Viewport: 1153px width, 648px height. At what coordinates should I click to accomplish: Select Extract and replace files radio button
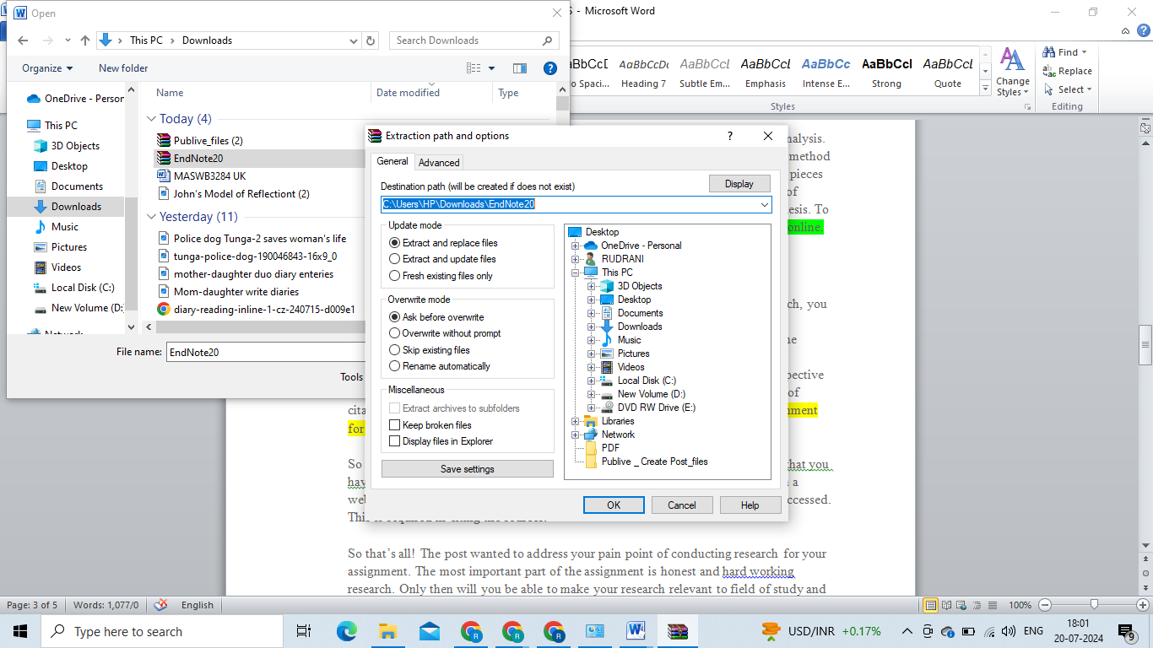[394, 243]
